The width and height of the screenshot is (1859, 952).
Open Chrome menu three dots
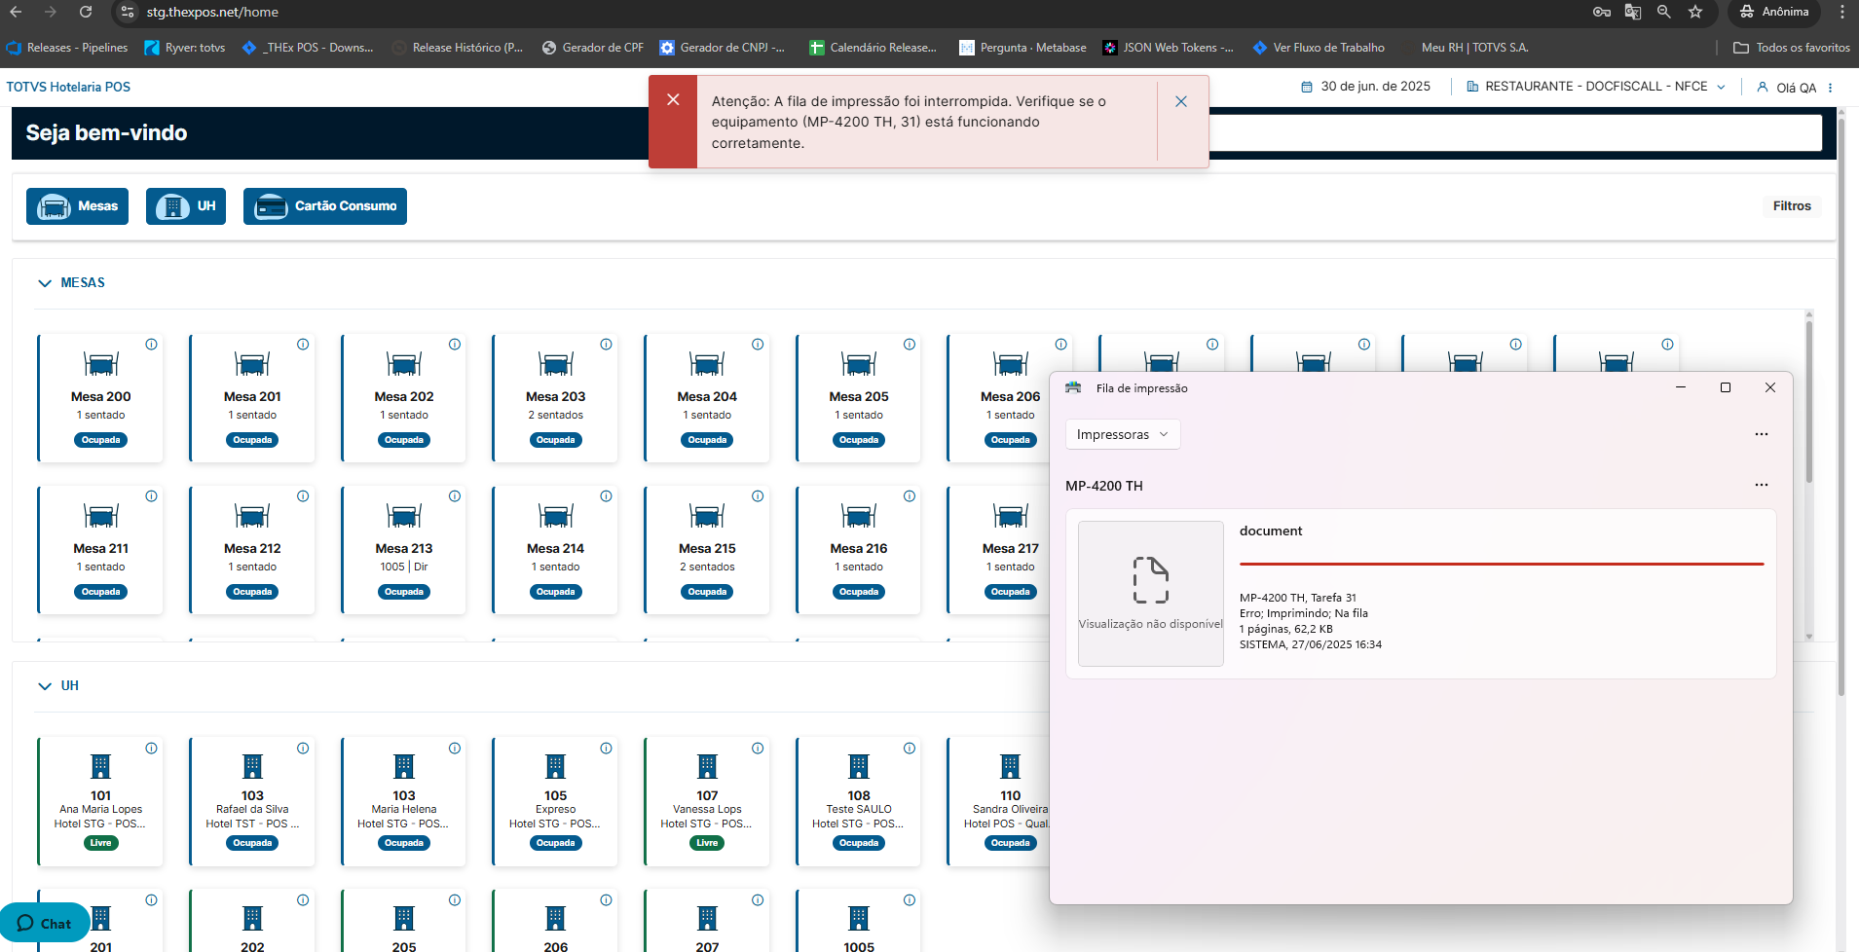point(1842,12)
